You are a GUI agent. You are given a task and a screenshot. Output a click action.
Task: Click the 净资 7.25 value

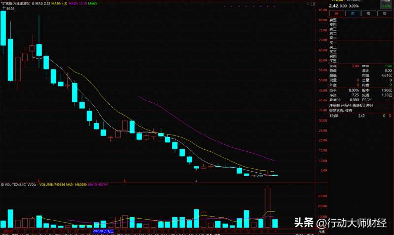tap(355, 95)
